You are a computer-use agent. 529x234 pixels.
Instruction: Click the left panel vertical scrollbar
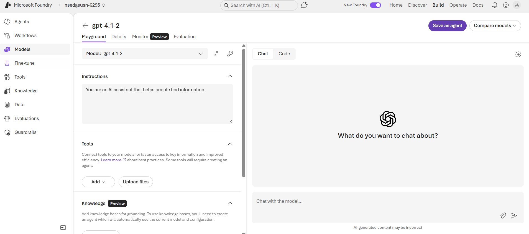coord(244,113)
